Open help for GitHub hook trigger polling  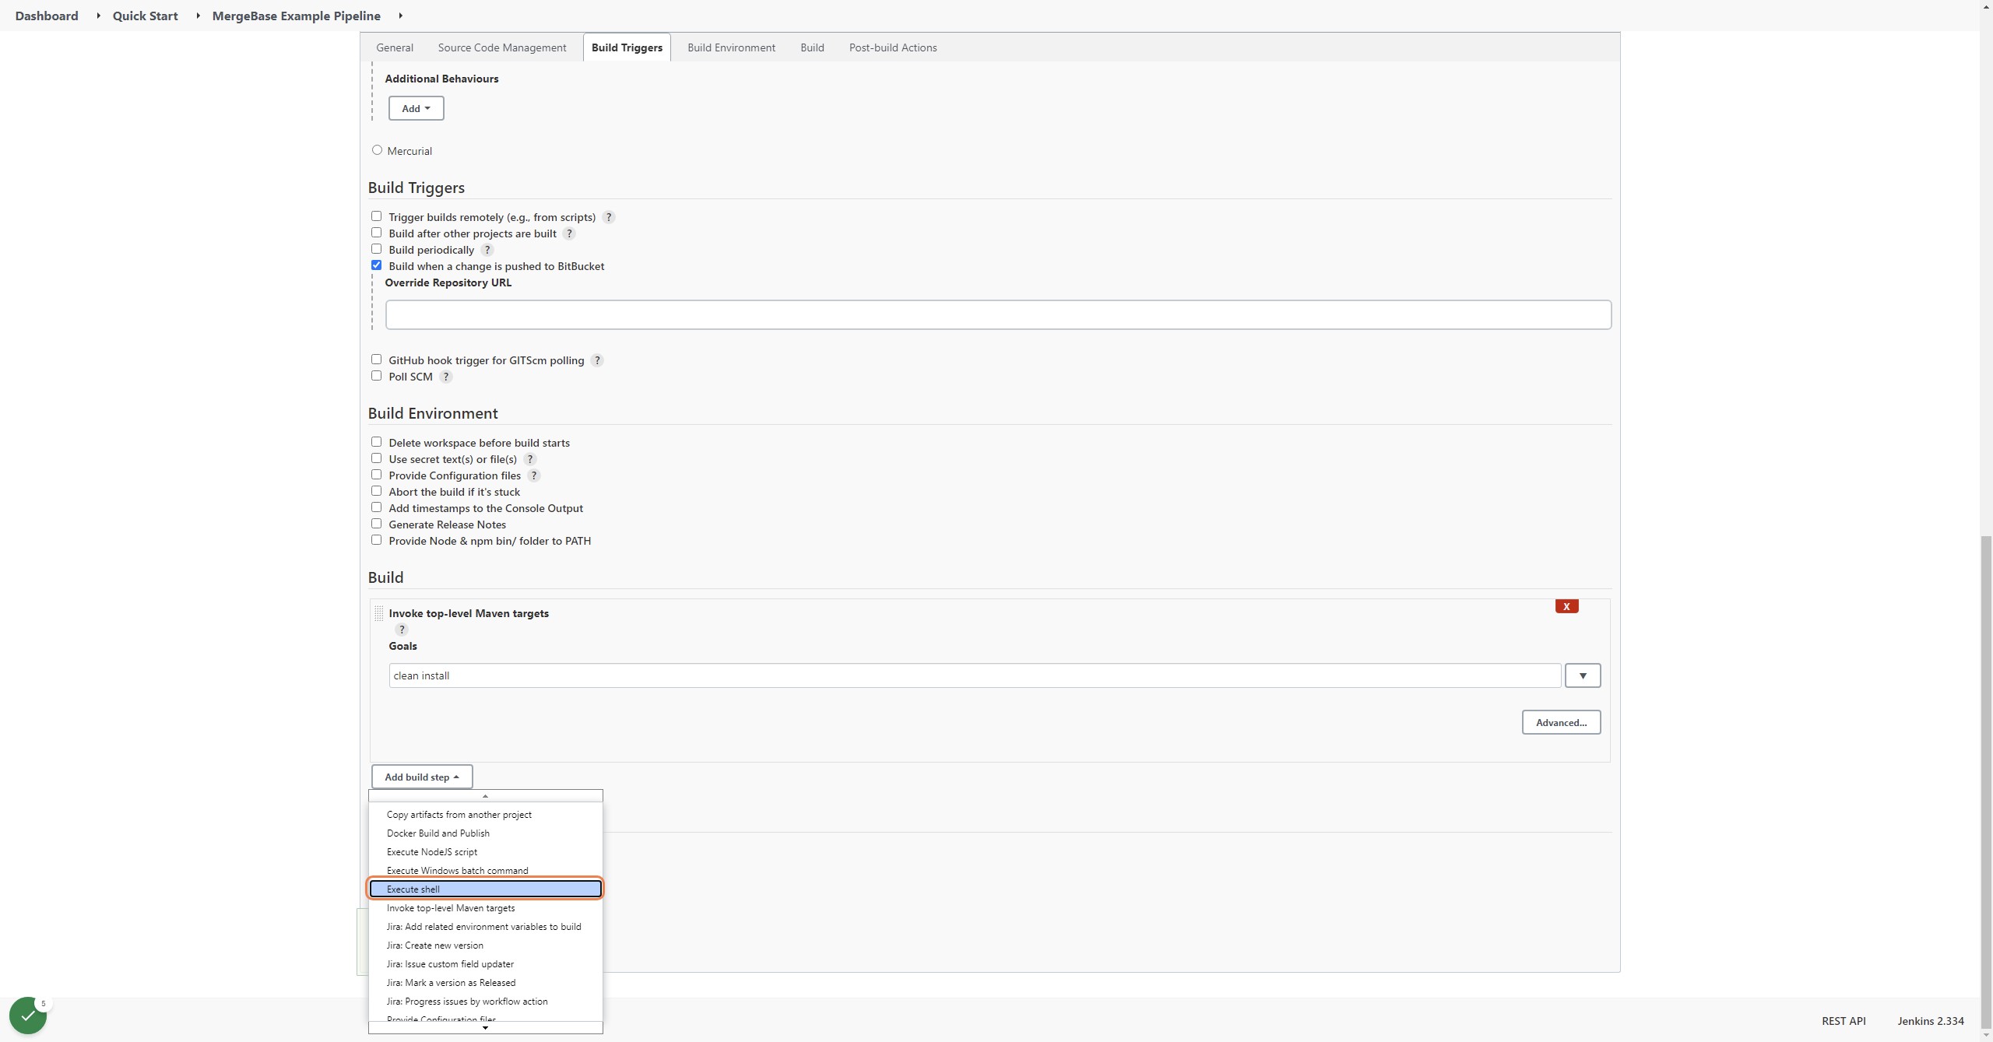click(x=597, y=360)
